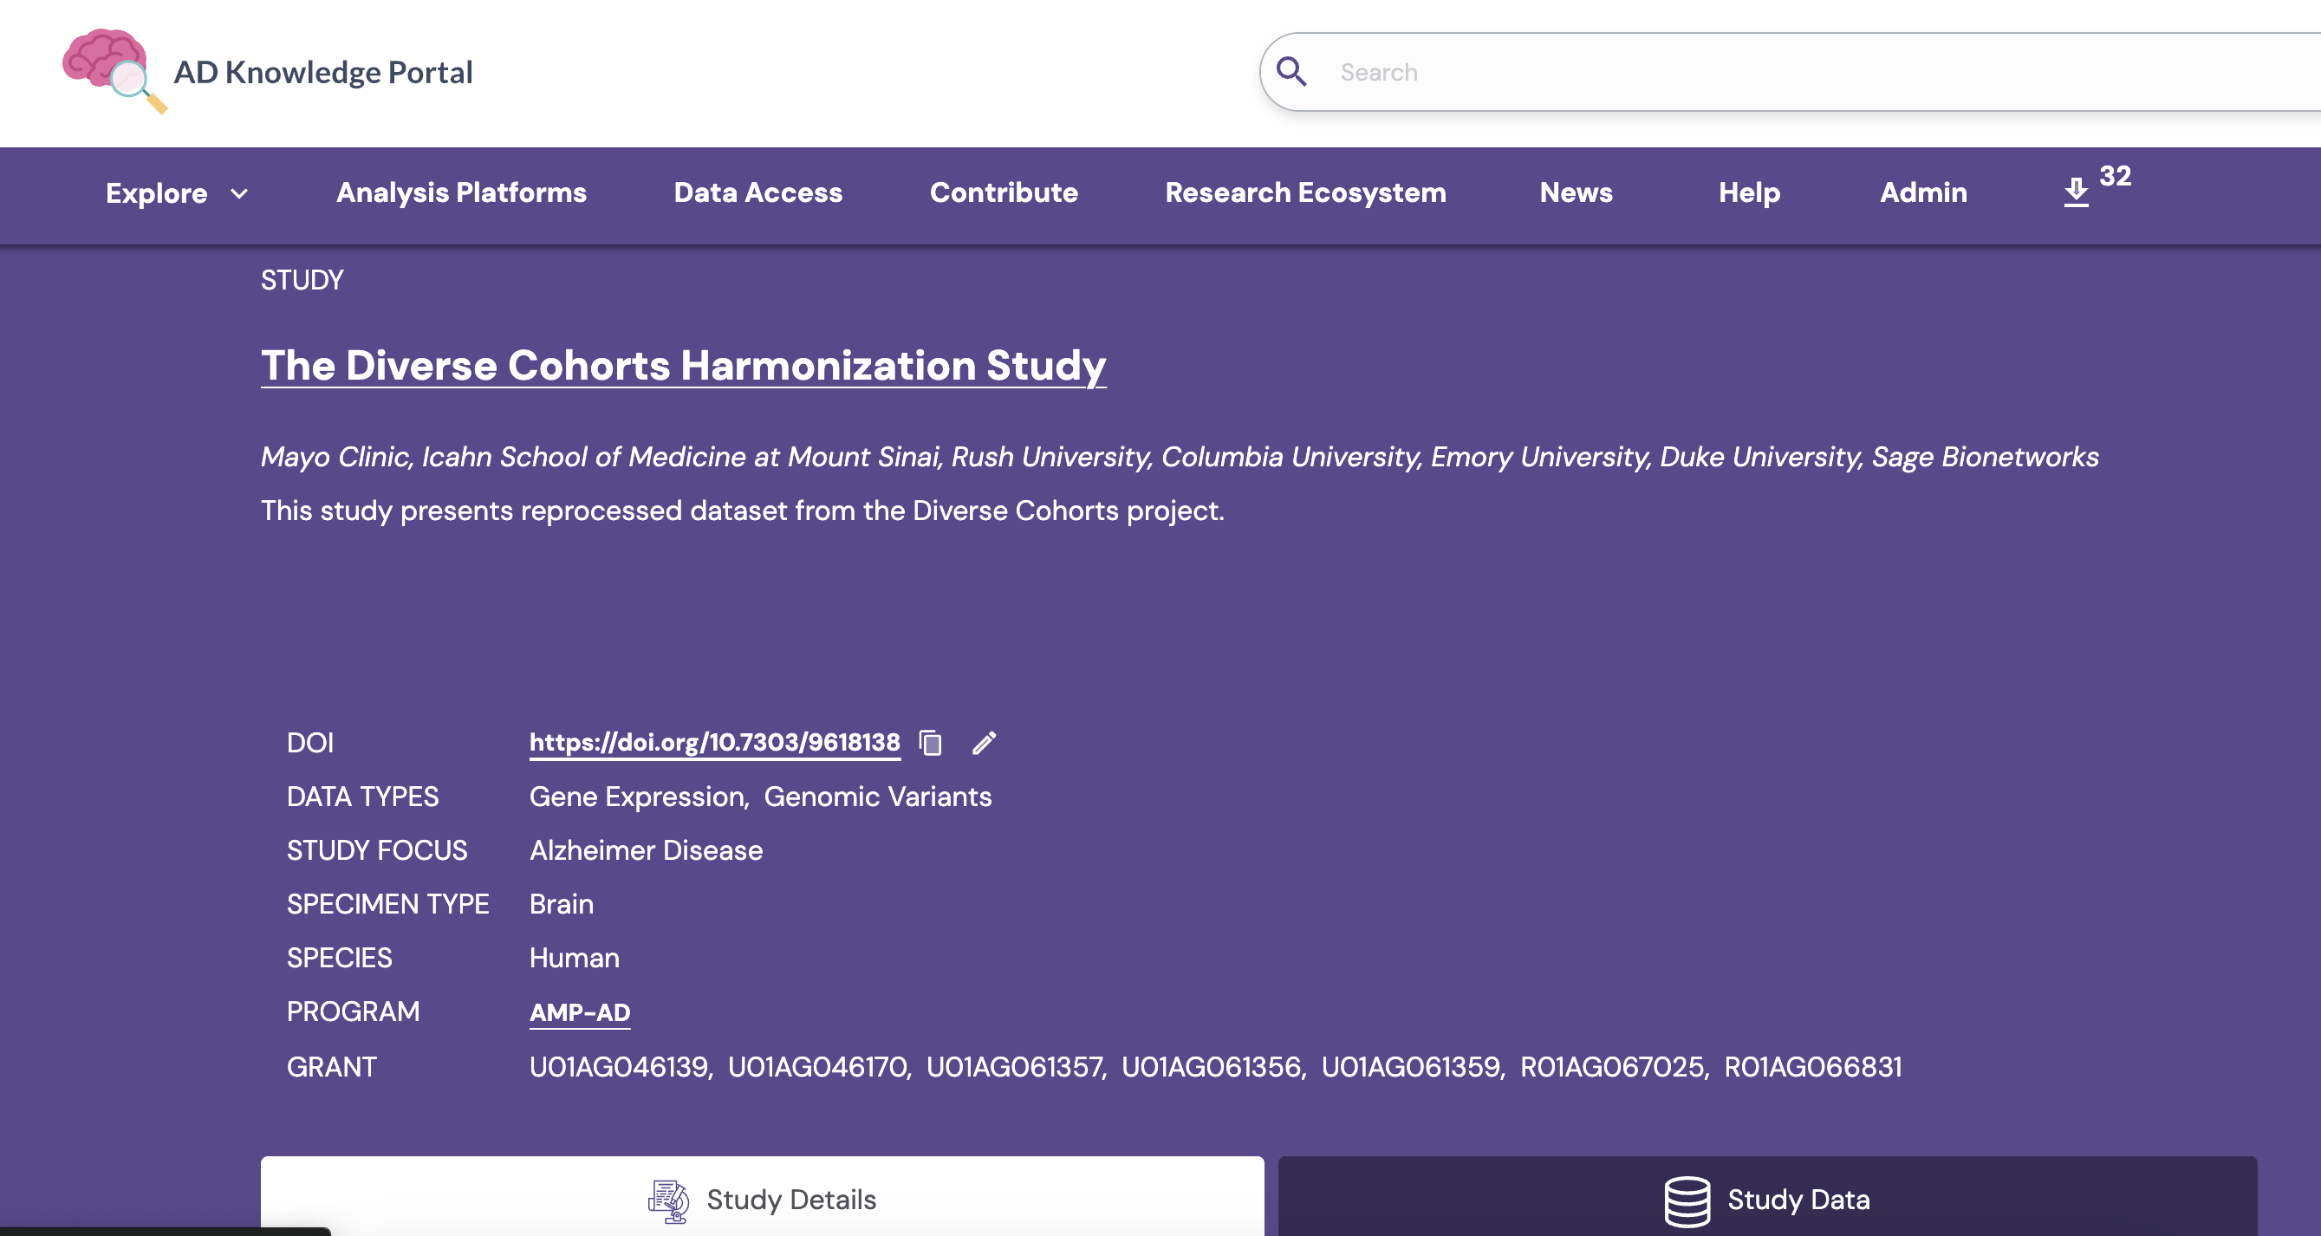Click the DATA TYPES field label

point(362,797)
